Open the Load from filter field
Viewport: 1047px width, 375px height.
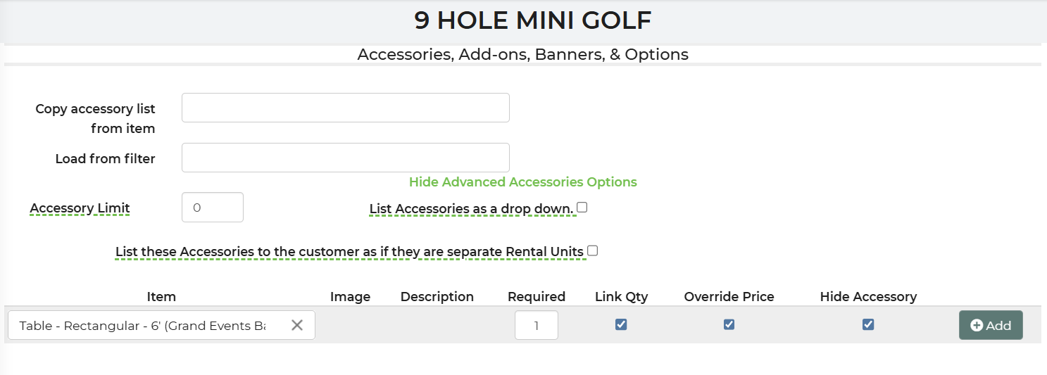point(345,158)
